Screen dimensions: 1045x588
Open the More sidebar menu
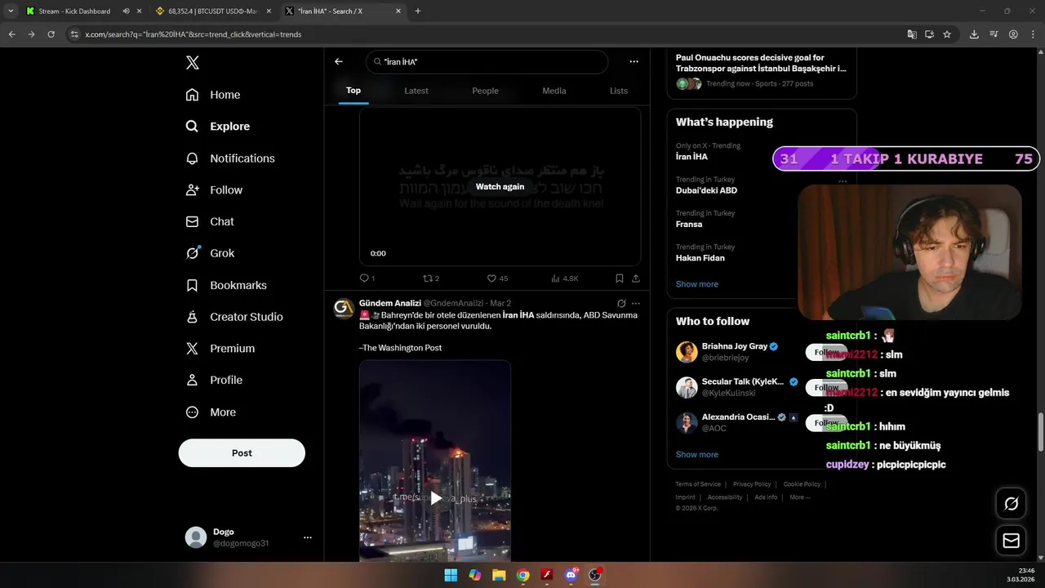coord(211,412)
